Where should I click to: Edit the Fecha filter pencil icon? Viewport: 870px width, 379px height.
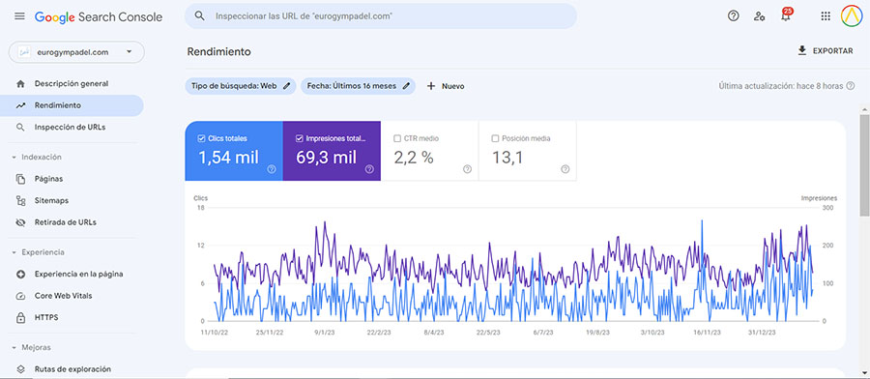406,86
